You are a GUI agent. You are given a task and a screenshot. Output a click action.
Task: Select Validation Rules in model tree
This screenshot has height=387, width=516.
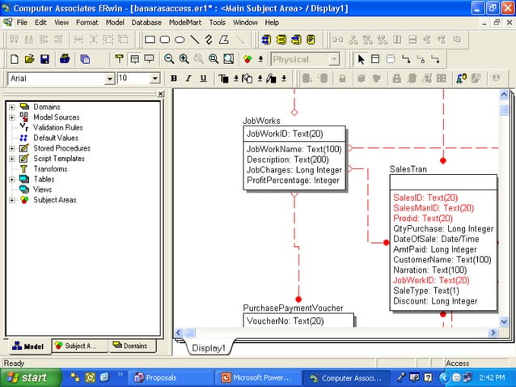click(x=58, y=127)
